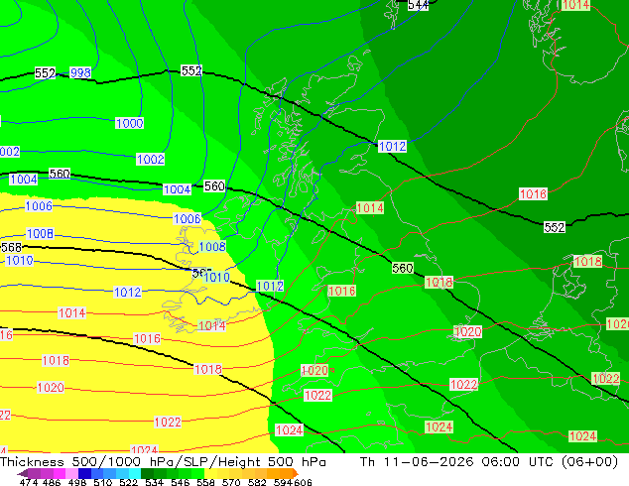Click the 'Thickness 500/1000 hPa/SLP/Height 500 hPa' title

[x=163, y=462]
